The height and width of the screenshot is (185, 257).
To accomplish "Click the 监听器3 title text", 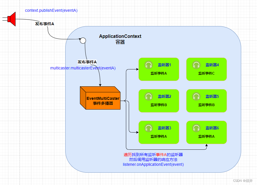I will 164,128.
